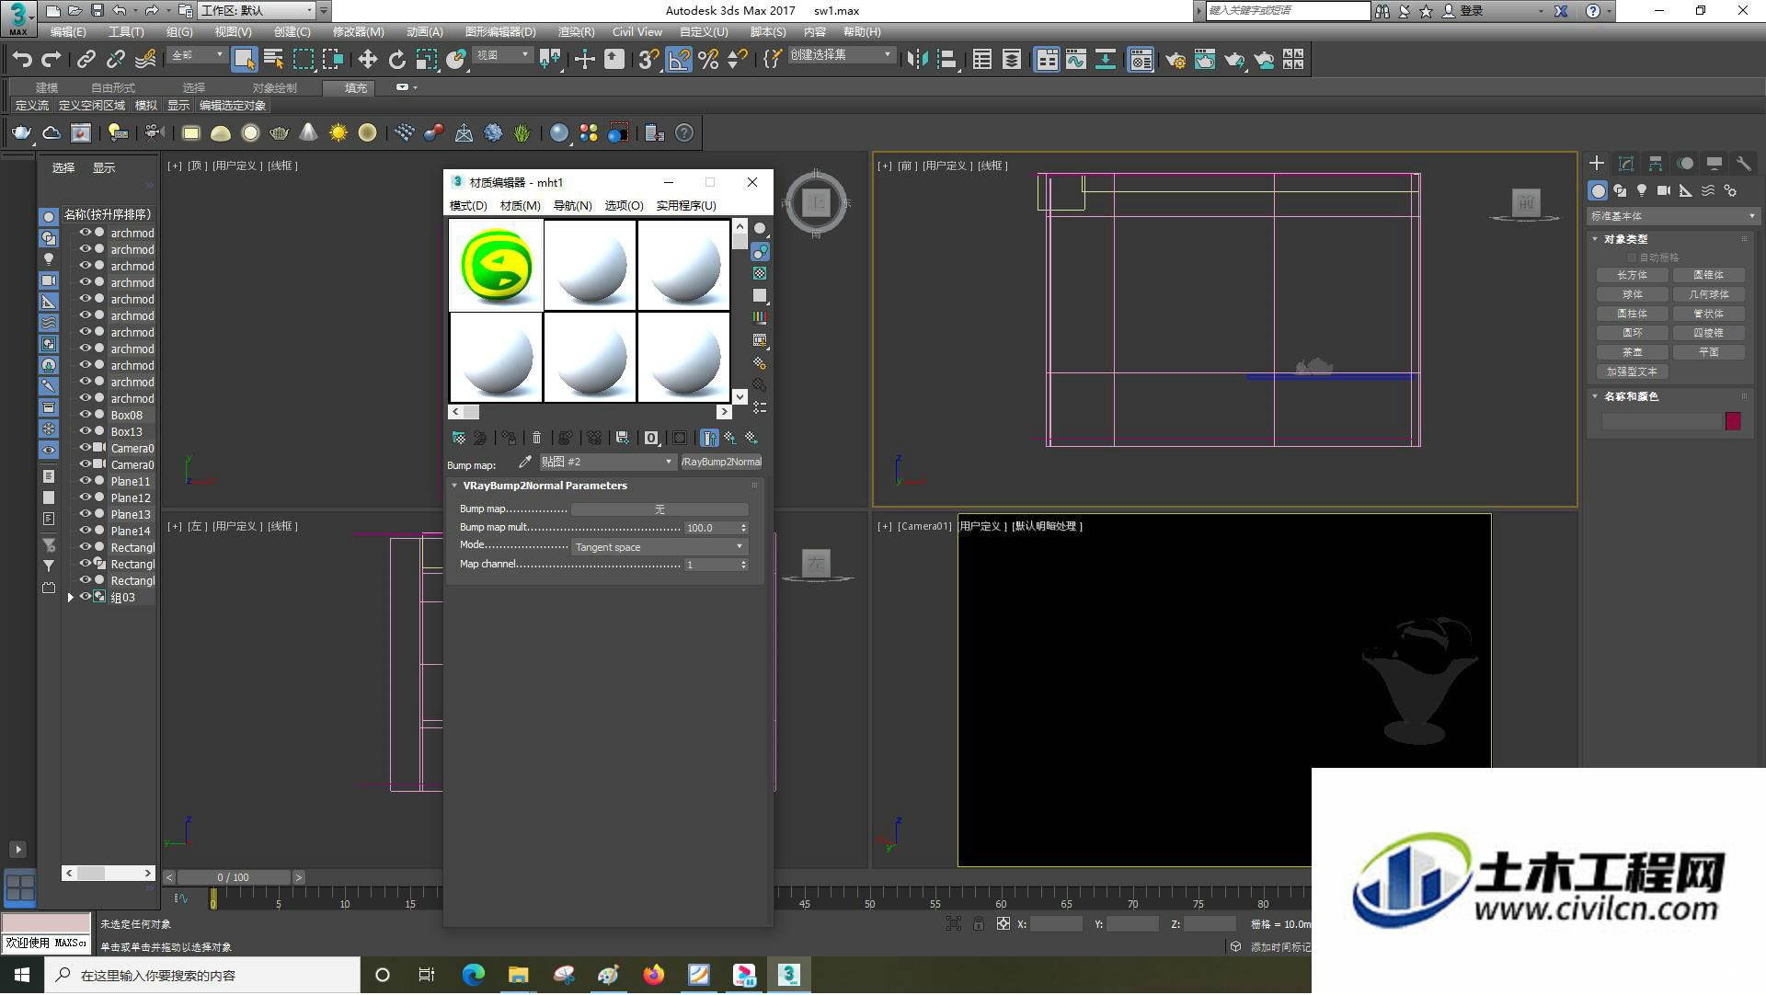Screen dimensions: 1766x995
Task: Open the help question mark icon in object toolbar
Action: (684, 133)
